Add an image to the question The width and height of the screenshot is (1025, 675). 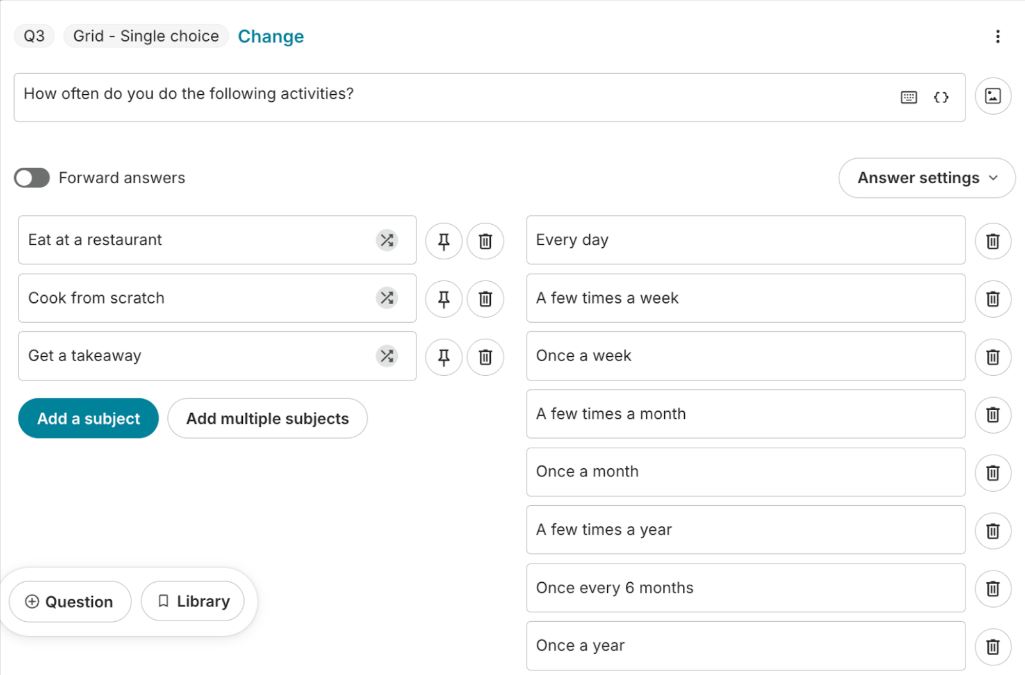point(992,96)
